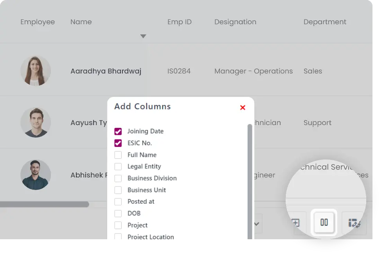Viewport: 385px width, 258px height.
Task: Tick the Legal Entity checkbox
Action: coord(118,167)
